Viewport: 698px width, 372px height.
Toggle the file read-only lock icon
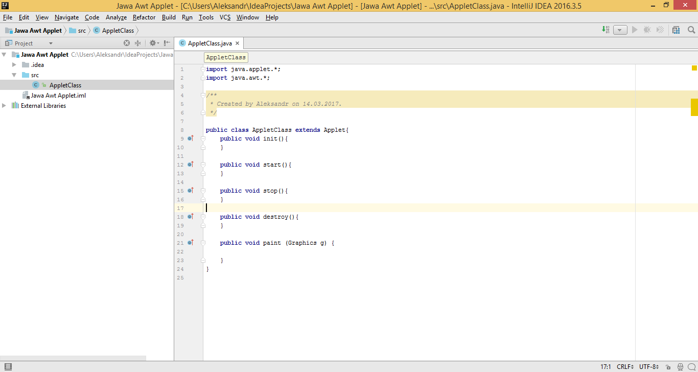pos(668,367)
